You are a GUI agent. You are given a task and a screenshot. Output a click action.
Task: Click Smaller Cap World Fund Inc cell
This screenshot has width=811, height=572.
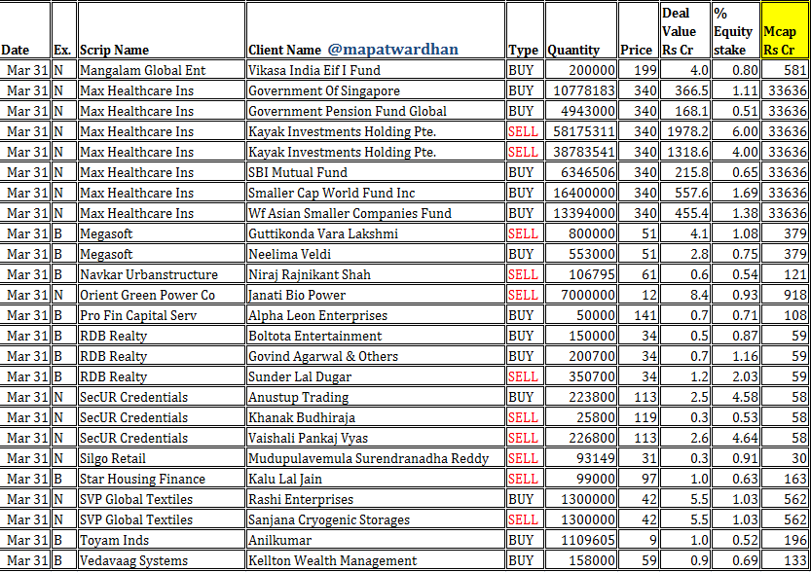(x=376, y=193)
